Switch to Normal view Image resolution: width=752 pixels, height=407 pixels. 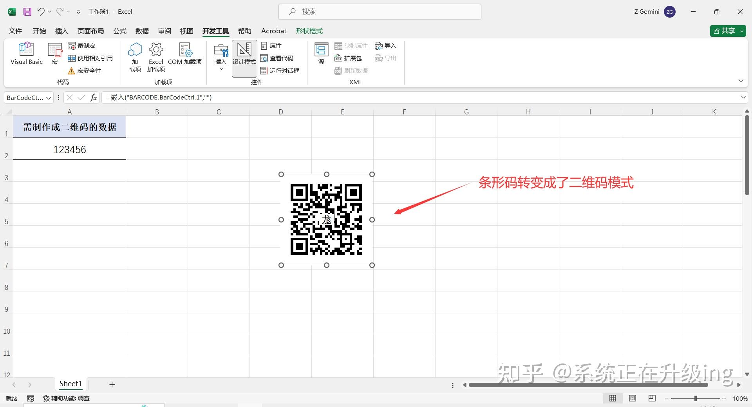[x=613, y=398]
